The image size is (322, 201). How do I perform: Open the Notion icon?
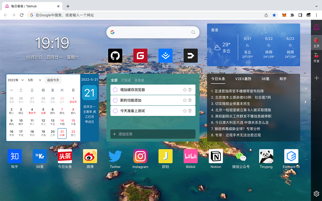coord(216,156)
